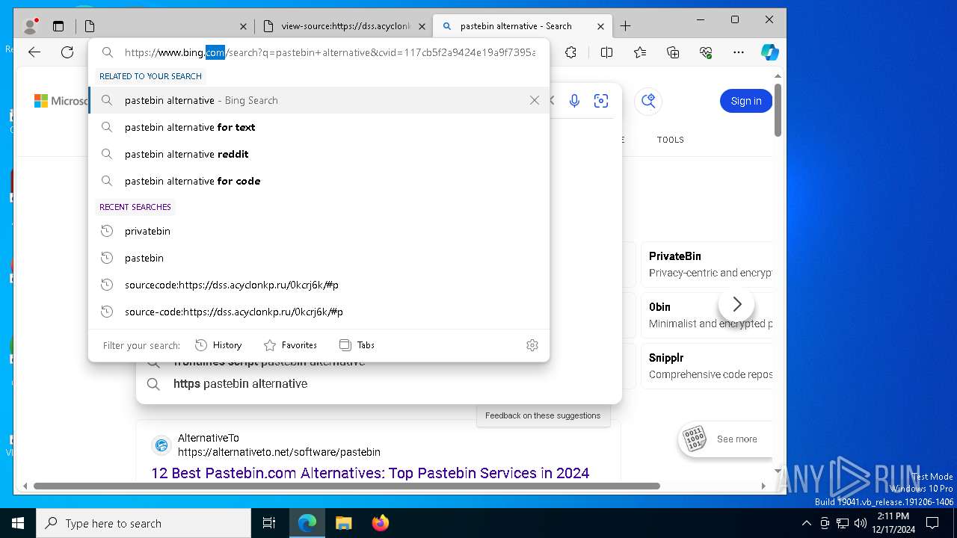Filter search by Tabs
Screen dimensions: 957x538
tap(357, 345)
